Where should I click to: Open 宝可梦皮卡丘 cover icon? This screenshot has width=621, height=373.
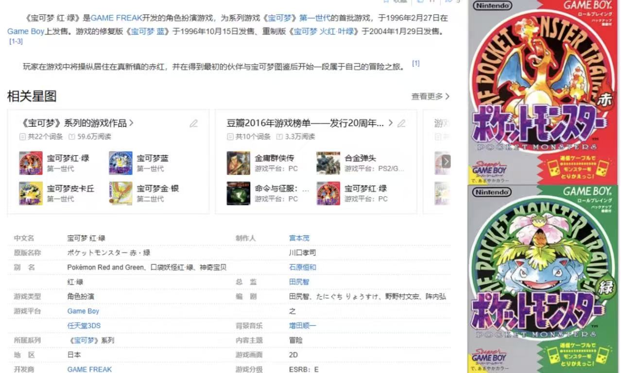(31, 193)
